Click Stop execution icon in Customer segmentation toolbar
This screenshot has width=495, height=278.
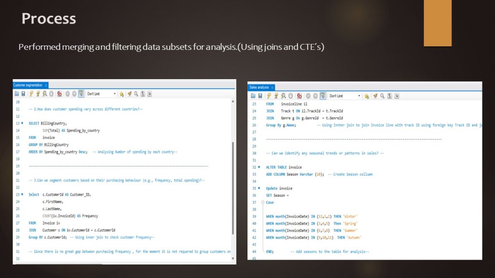51,94
